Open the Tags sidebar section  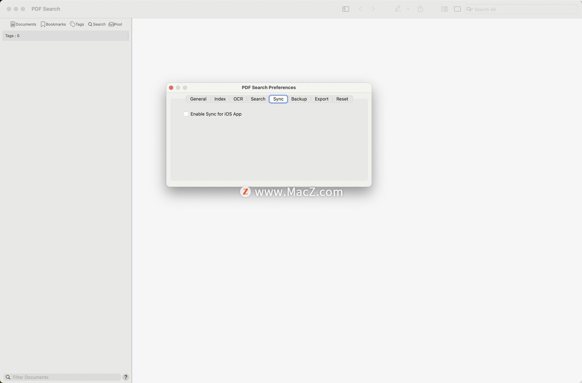point(77,24)
